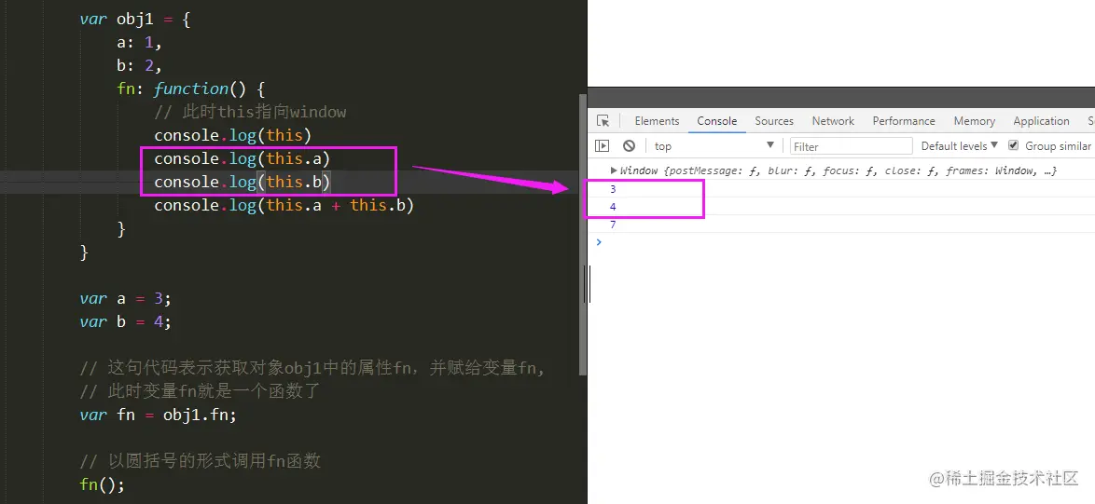Image resolution: width=1095 pixels, height=504 pixels.
Task: Click the 'console.log(this.a)' line
Action: tap(242, 158)
